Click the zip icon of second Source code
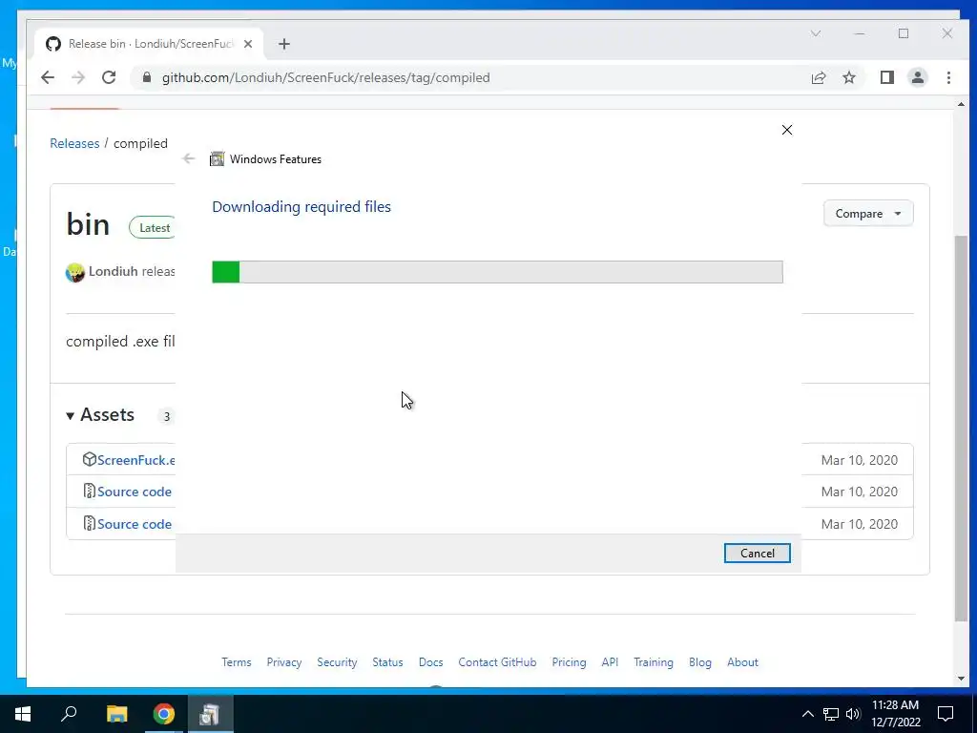977x733 pixels. (x=89, y=524)
